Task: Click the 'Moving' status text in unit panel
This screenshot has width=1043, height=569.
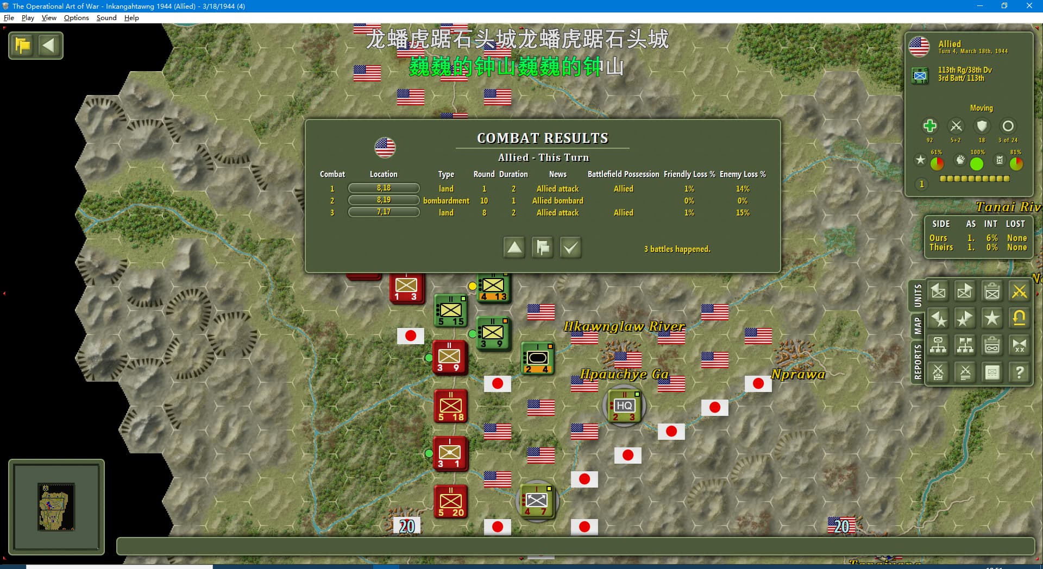Action: pyautogui.click(x=981, y=108)
